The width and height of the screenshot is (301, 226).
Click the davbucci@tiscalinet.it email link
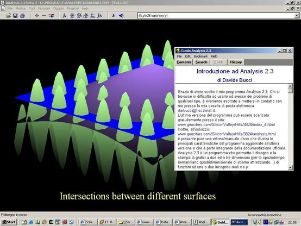click(x=196, y=111)
